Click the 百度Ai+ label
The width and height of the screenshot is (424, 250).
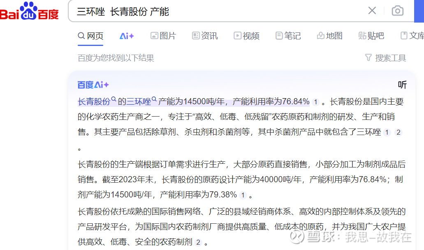click(x=93, y=85)
